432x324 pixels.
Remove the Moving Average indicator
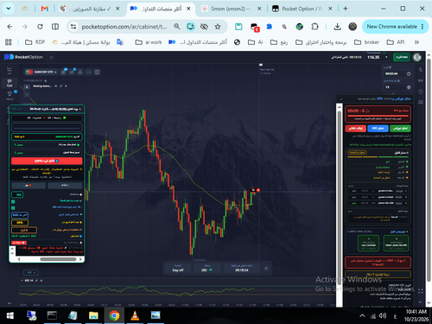(x=66, y=86)
